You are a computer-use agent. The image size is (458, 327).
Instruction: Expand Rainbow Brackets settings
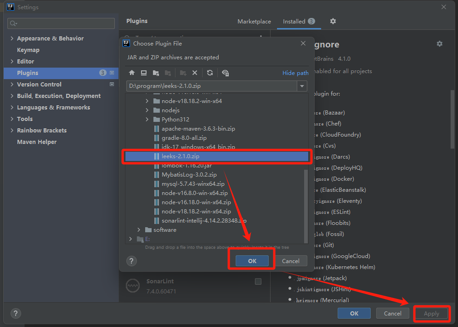point(12,131)
